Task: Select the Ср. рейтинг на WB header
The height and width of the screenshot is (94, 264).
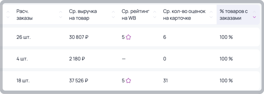Action: click(x=136, y=15)
